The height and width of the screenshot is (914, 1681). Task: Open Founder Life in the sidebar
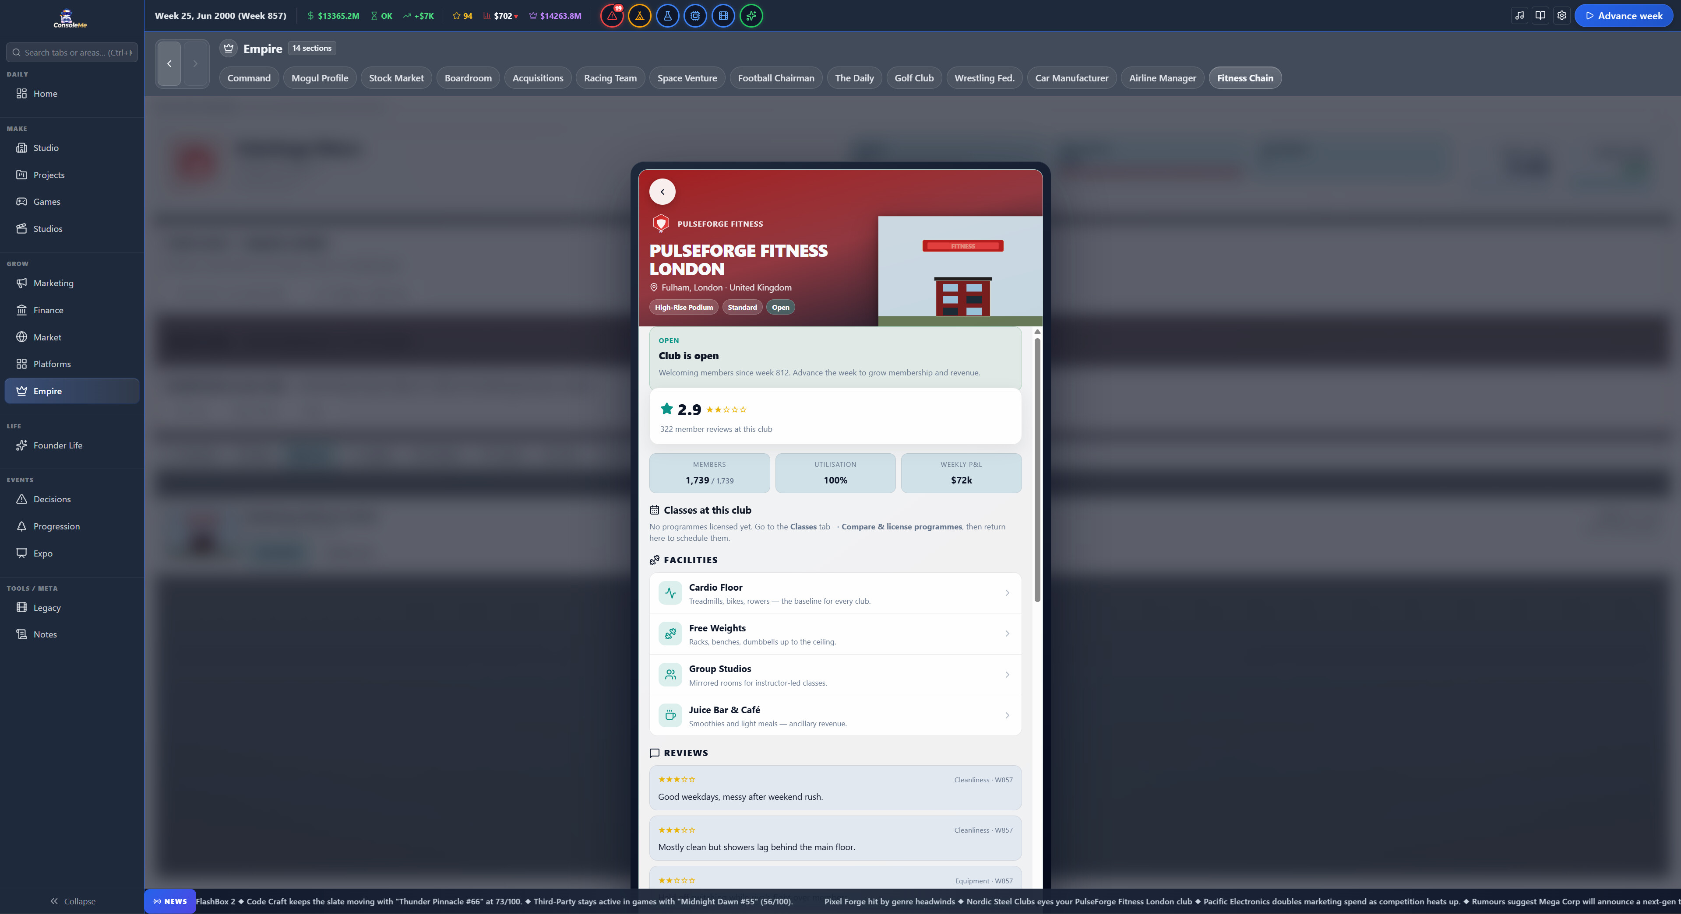click(72, 445)
